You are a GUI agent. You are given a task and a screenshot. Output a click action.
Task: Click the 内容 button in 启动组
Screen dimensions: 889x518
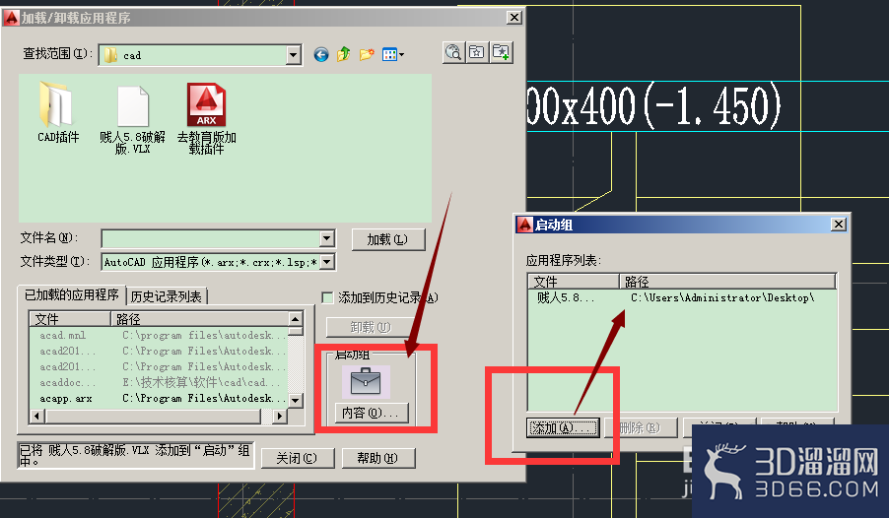coord(372,414)
